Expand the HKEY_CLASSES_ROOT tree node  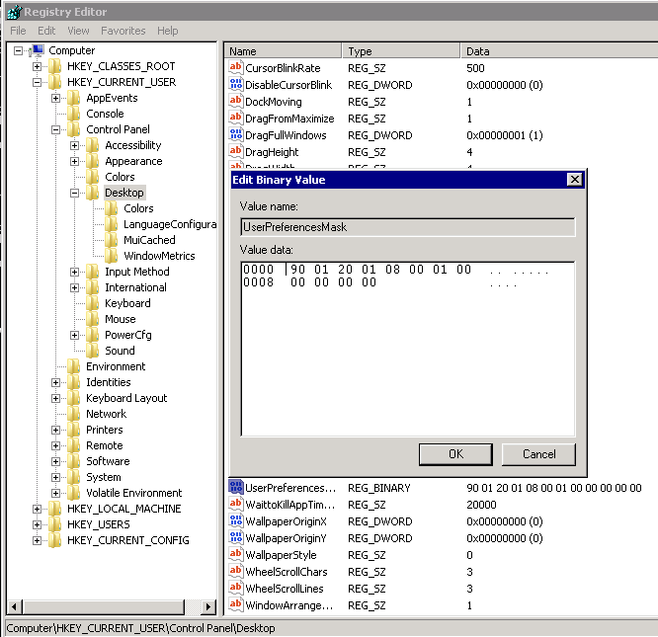tap(38, 66)
